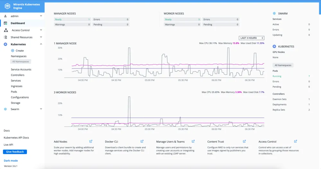
Task: Click Manager Nodes Ready count row
Action: (x=72, y=20)
